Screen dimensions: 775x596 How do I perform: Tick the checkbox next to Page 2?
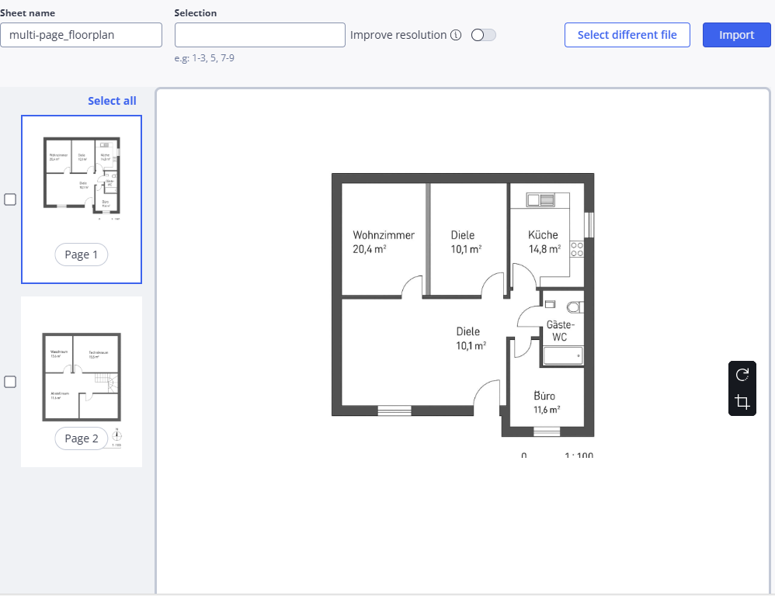point(10,382)
